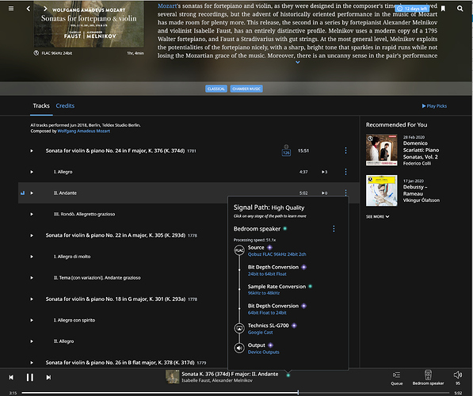Open now-playing artists Isabelle Faust, Alexander Melnikov

pyautogui.click(x=217, y=381)
